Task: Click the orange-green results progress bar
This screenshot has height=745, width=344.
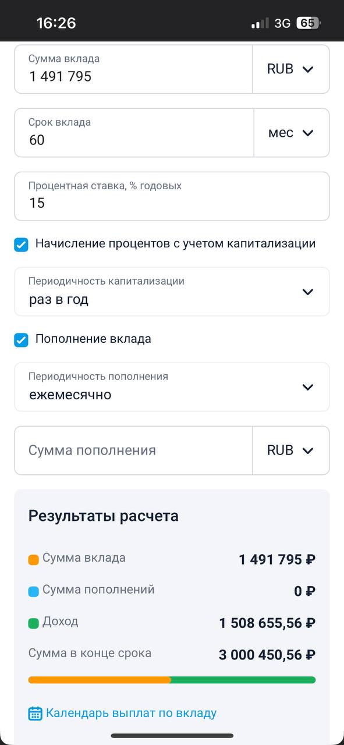Action: tap(172, 680)
